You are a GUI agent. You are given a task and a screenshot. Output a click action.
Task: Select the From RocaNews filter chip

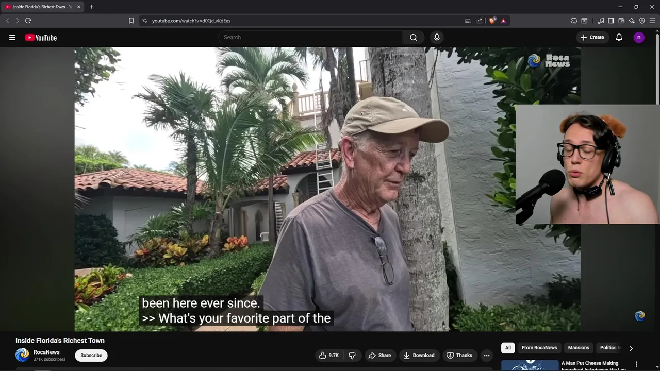click(539, 348)
